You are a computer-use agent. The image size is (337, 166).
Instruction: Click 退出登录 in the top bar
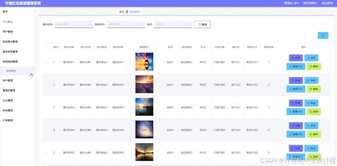pyautogui.click(x=327, y=3)
